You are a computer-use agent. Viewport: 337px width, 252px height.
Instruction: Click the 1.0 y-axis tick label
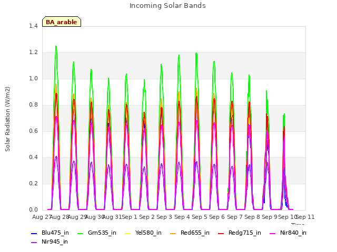[x=33, y=78]
